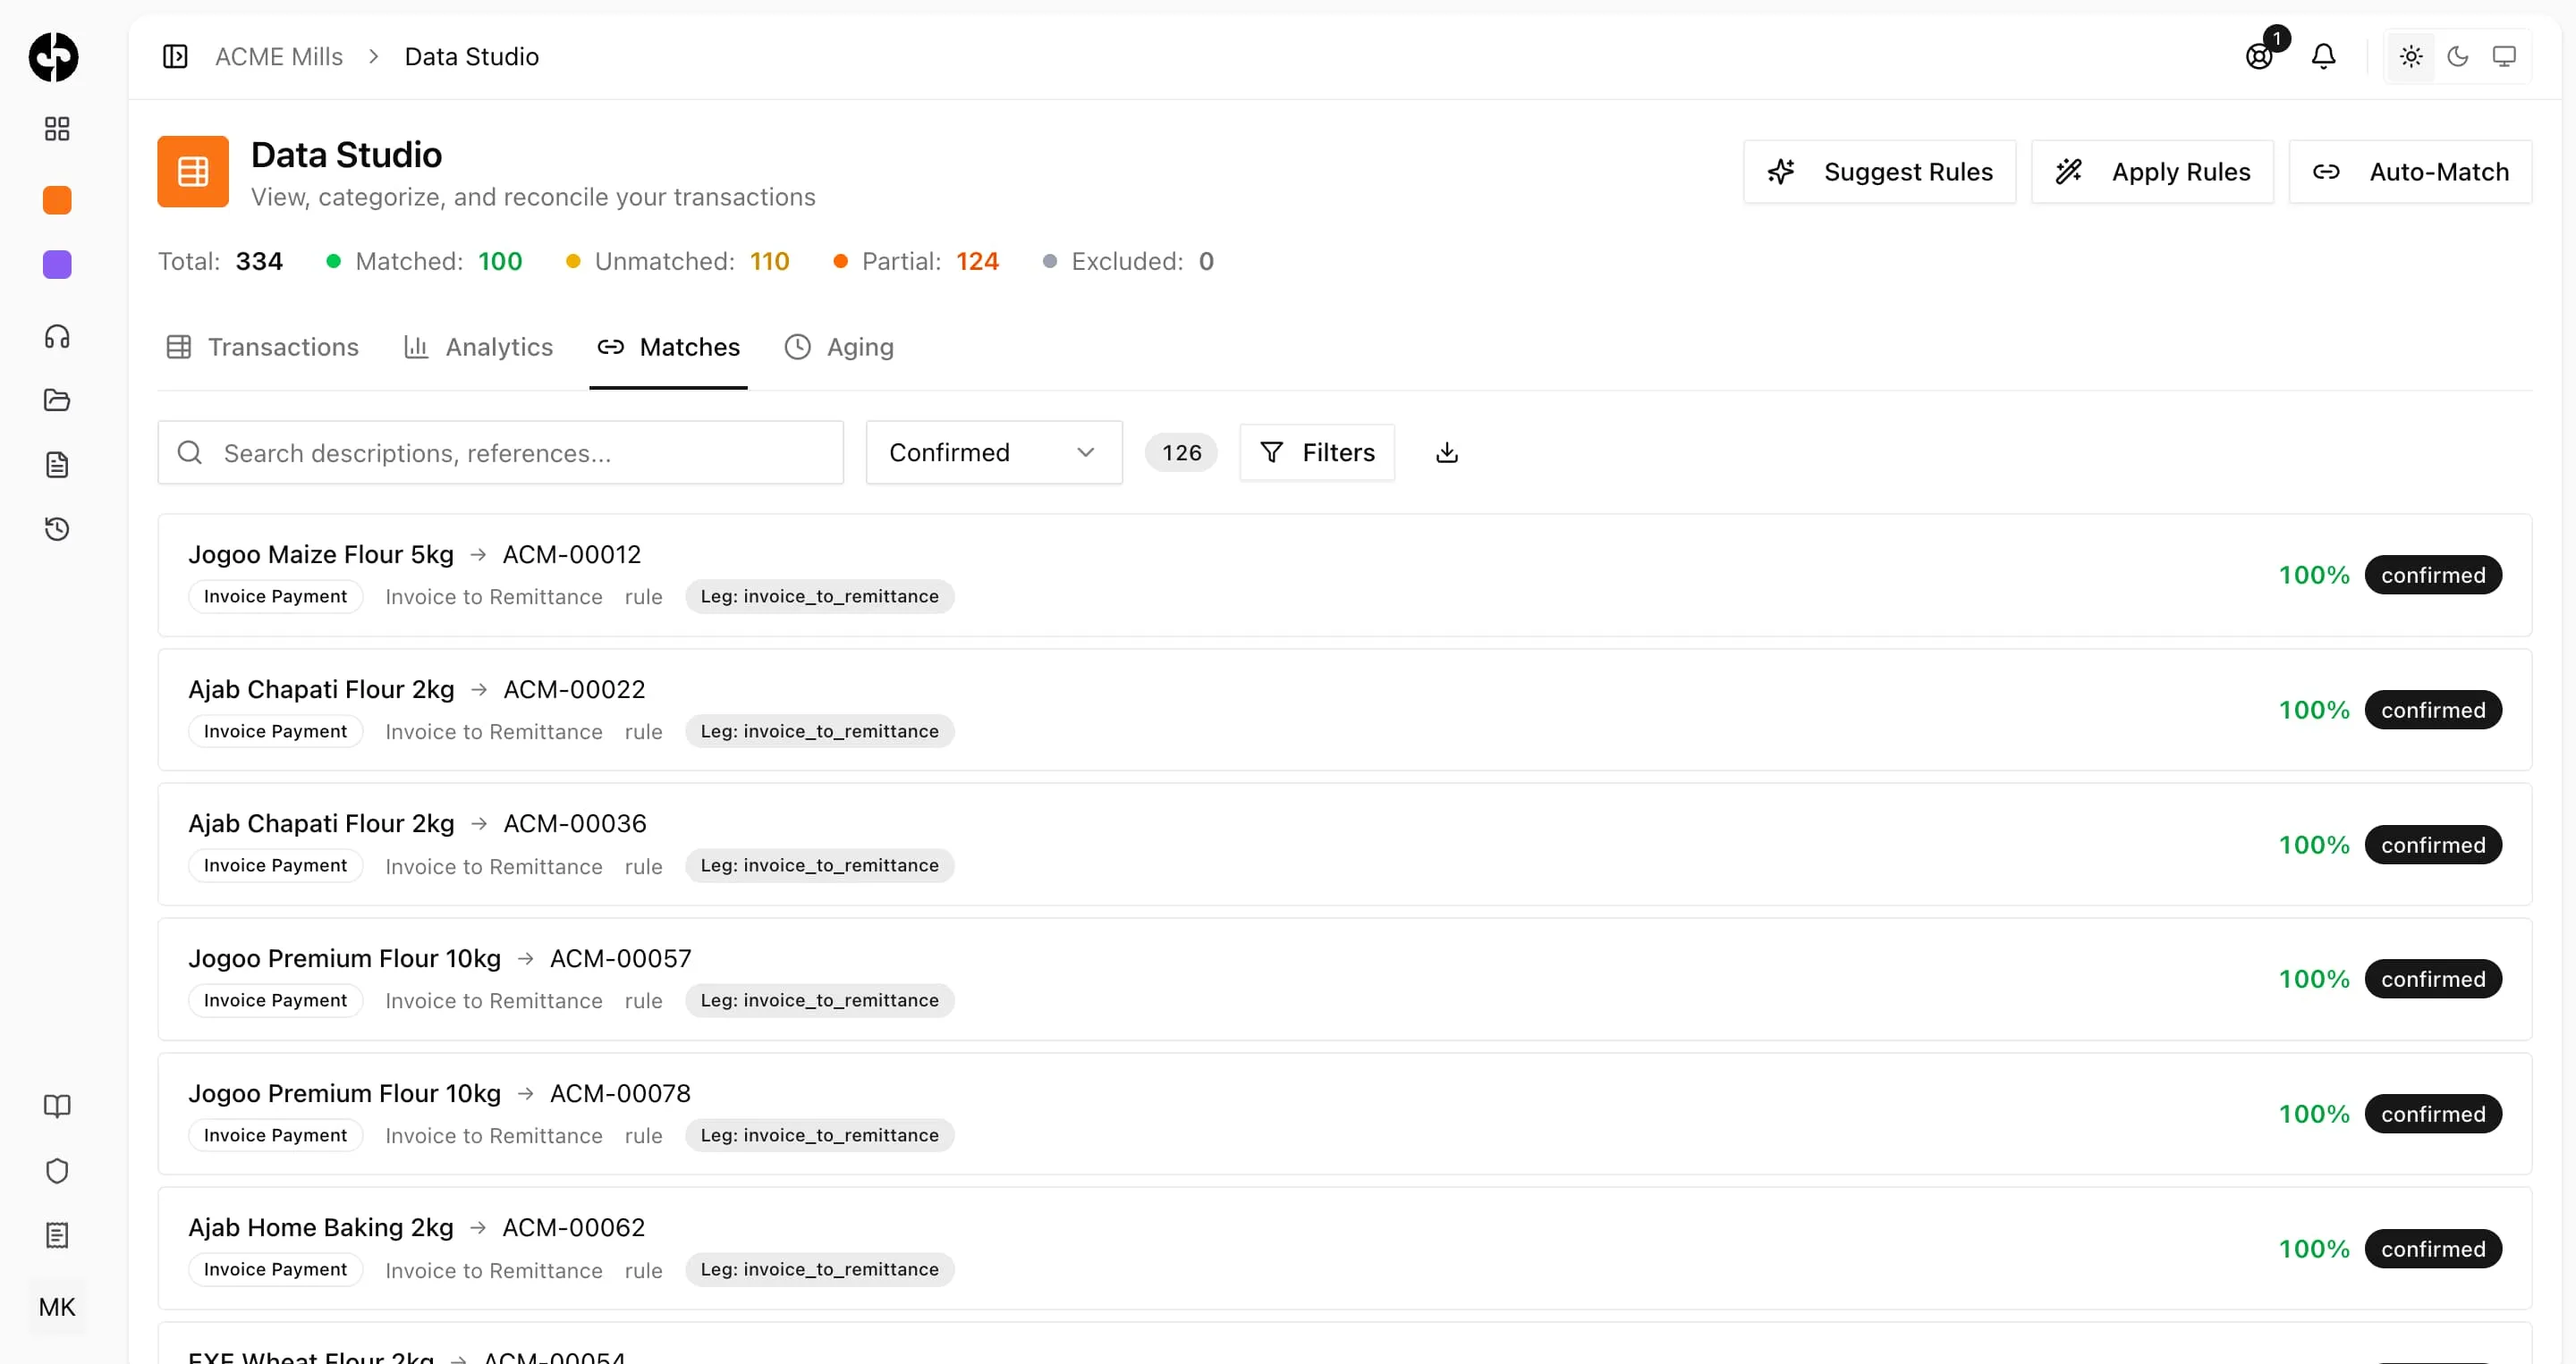Open the receipt log icon in sidebar

[x=57, y=1235]
